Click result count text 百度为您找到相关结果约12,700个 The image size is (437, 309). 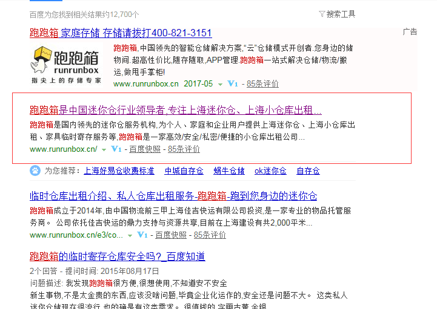(84, 15)
